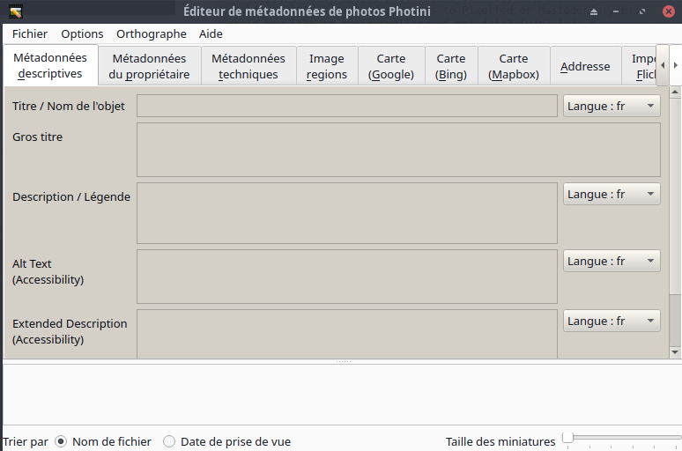Open language dropdown for Titre field

tap(612, 106)
